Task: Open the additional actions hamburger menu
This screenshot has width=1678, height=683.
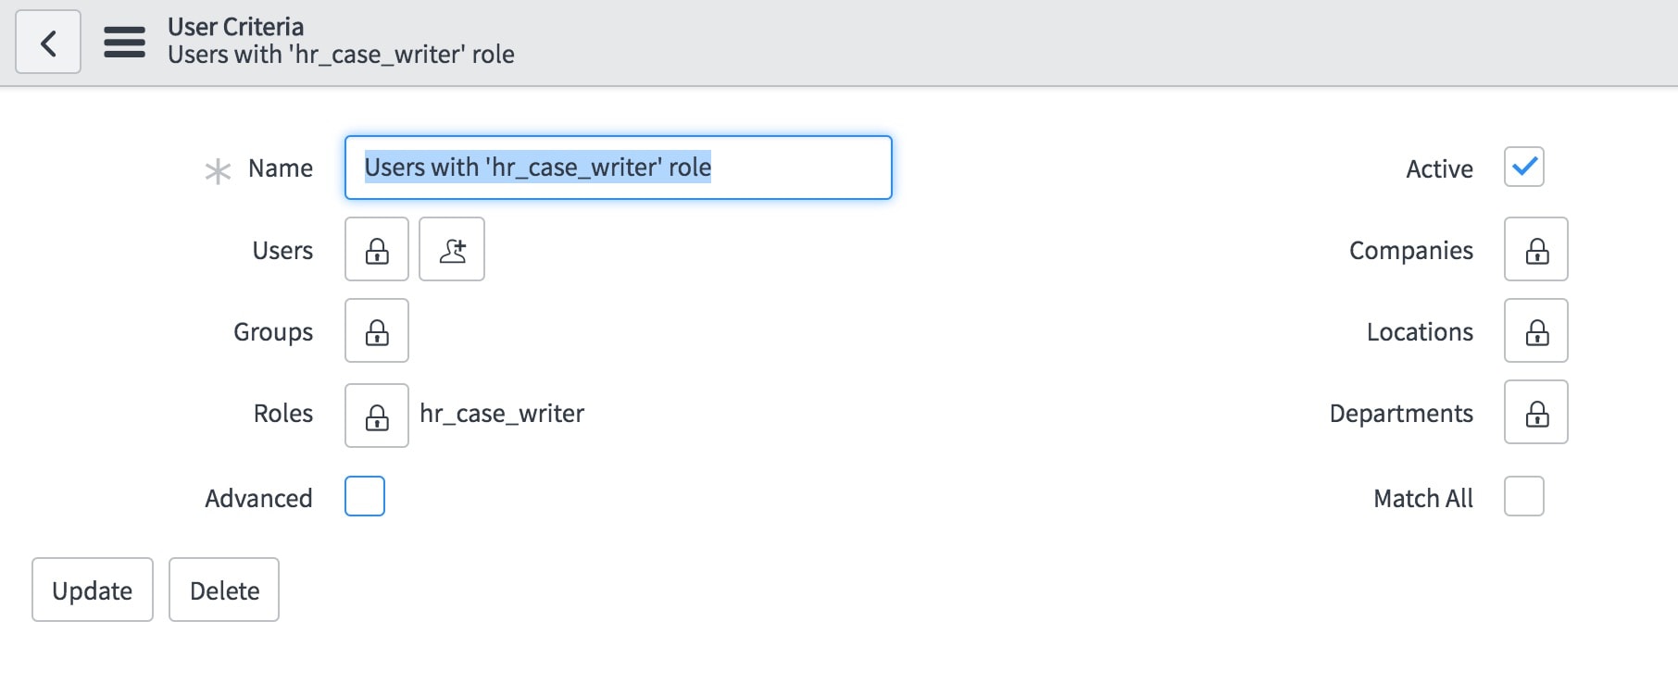Action: tap(123, 42)
